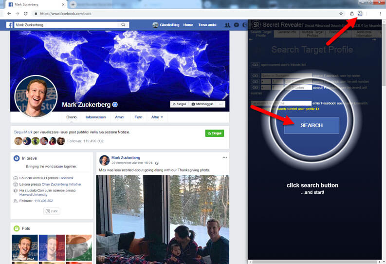Click the public audience globe icon on post
Image resolution: width=386 pixels, height=264 pixels.
157,163
